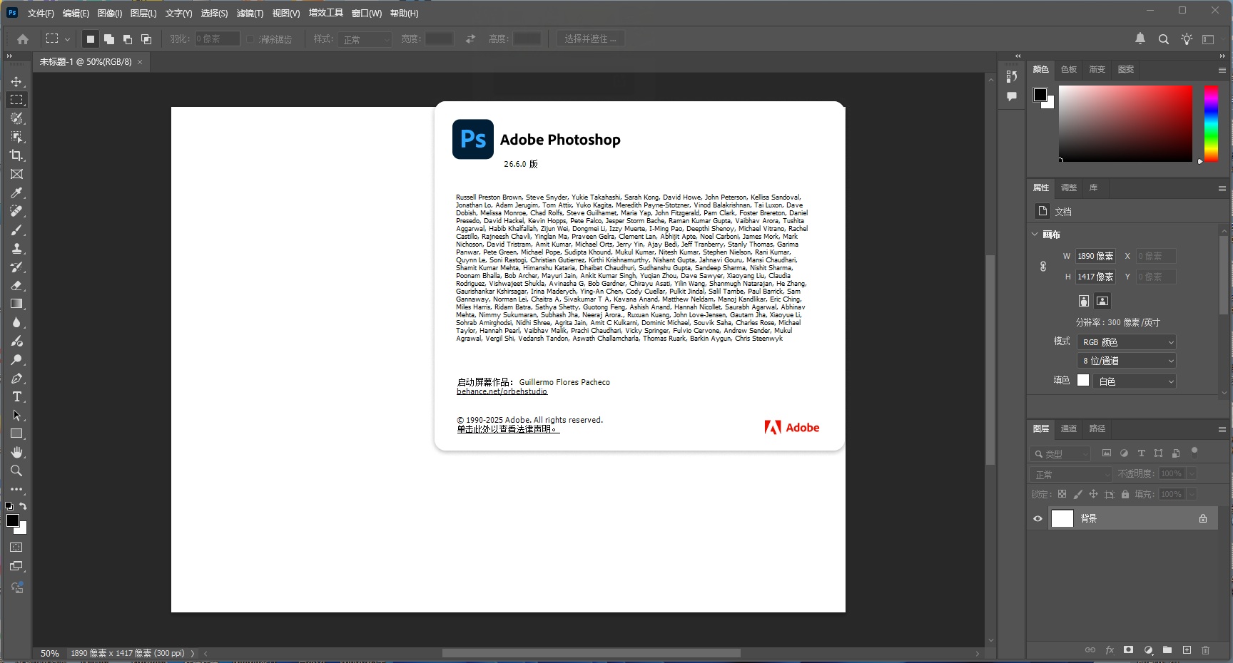
Task: Open the behance.net/orbehstudio link
Action: (502, 391)
